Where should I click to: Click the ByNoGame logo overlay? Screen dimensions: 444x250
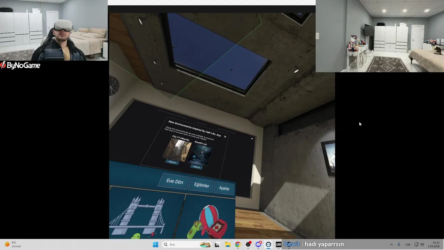click(20, 65)
